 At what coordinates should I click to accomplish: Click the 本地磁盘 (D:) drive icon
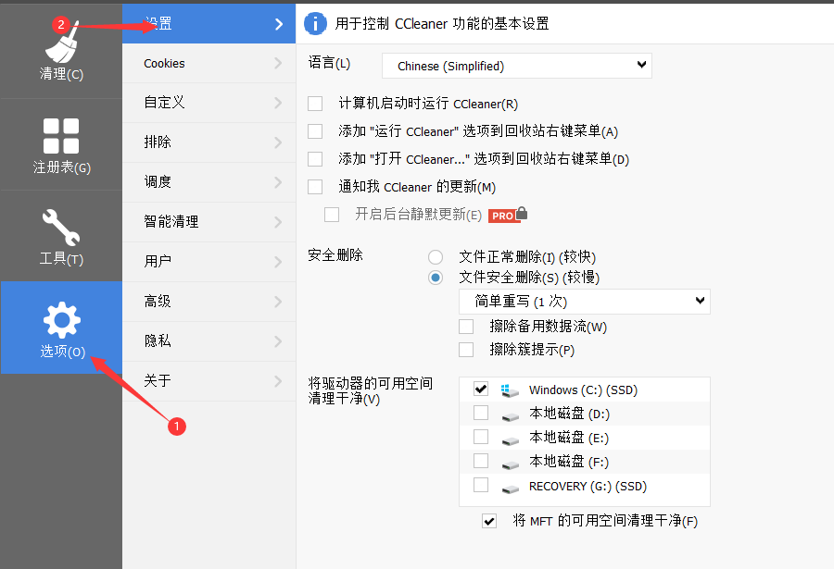click(510, 416)
